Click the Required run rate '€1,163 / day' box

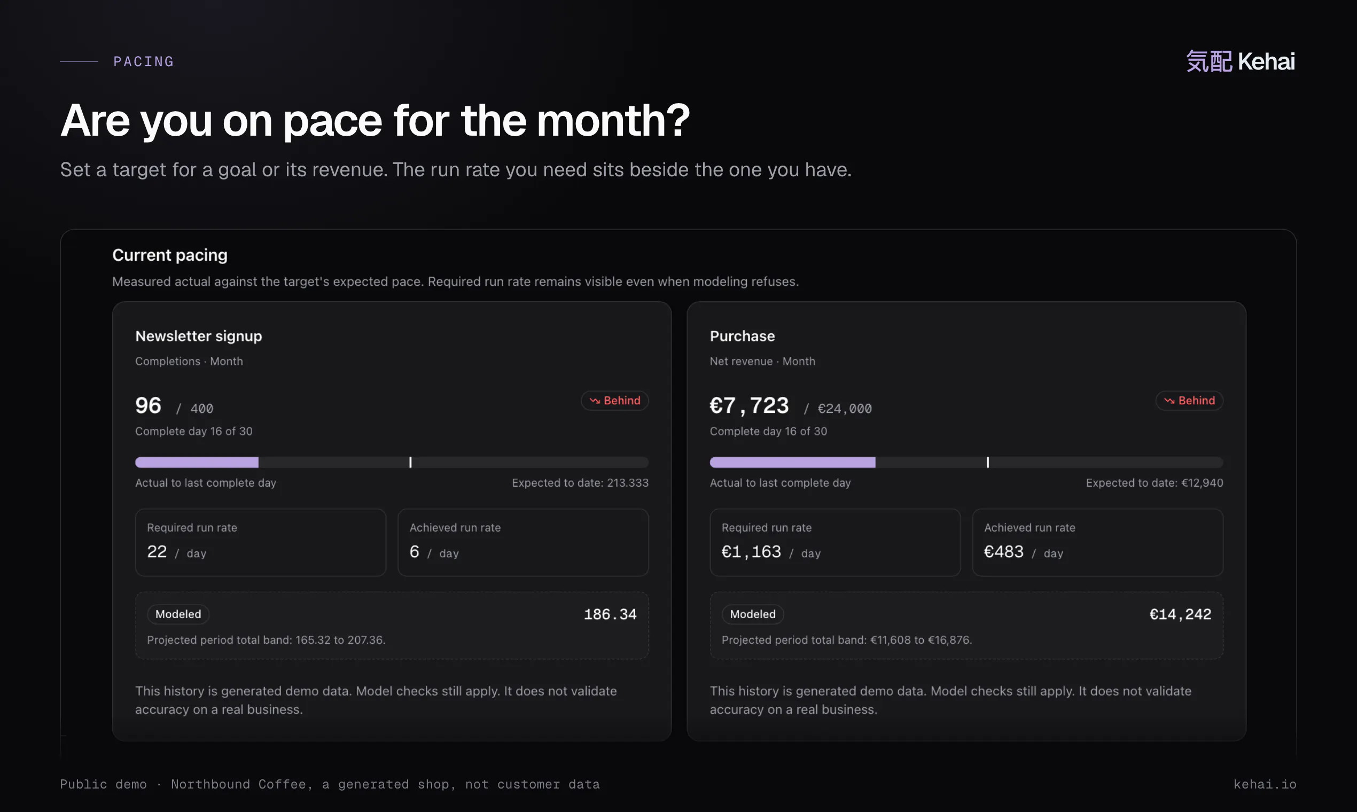click(835, 542)
